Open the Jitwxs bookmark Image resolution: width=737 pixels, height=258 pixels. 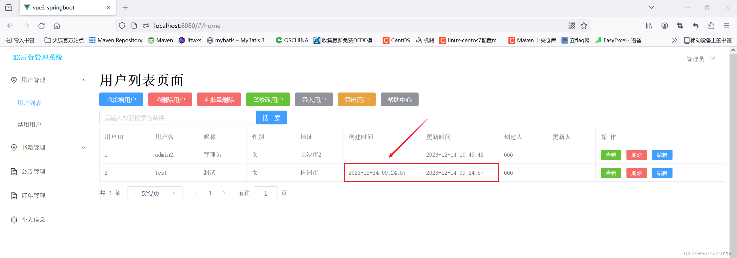point(190,40)
